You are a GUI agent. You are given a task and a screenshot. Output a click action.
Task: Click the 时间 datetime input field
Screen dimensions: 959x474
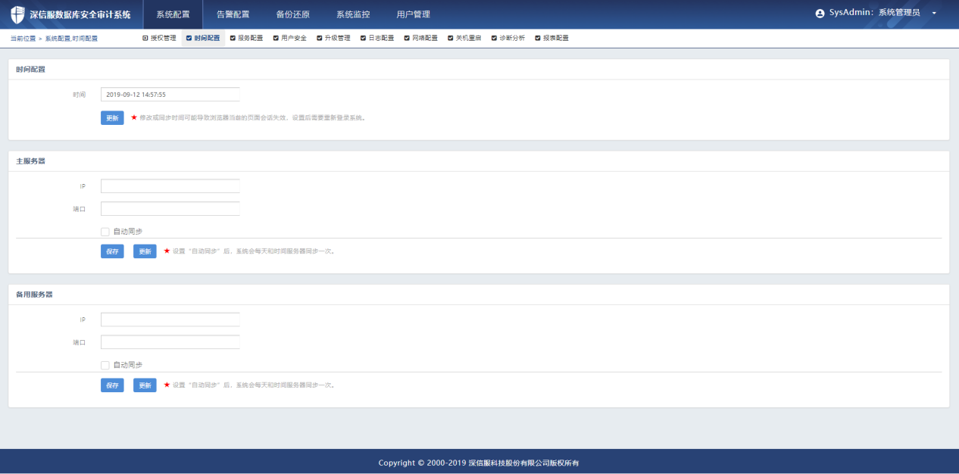[x=170, y=95]
